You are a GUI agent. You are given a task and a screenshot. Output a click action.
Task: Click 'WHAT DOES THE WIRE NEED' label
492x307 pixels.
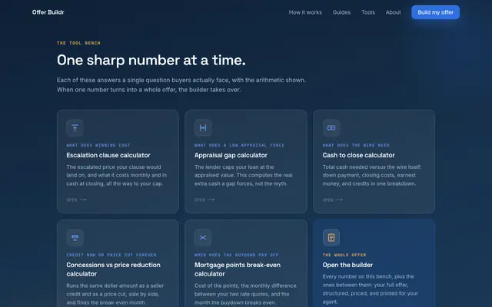coord(356,145)
